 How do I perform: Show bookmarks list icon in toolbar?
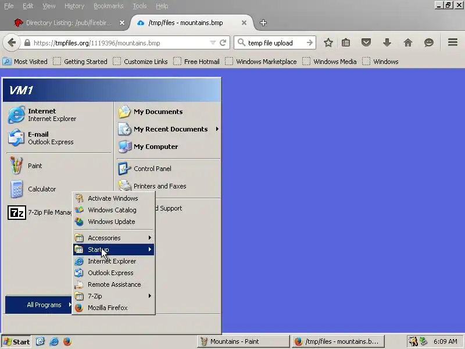click(346, 42)
